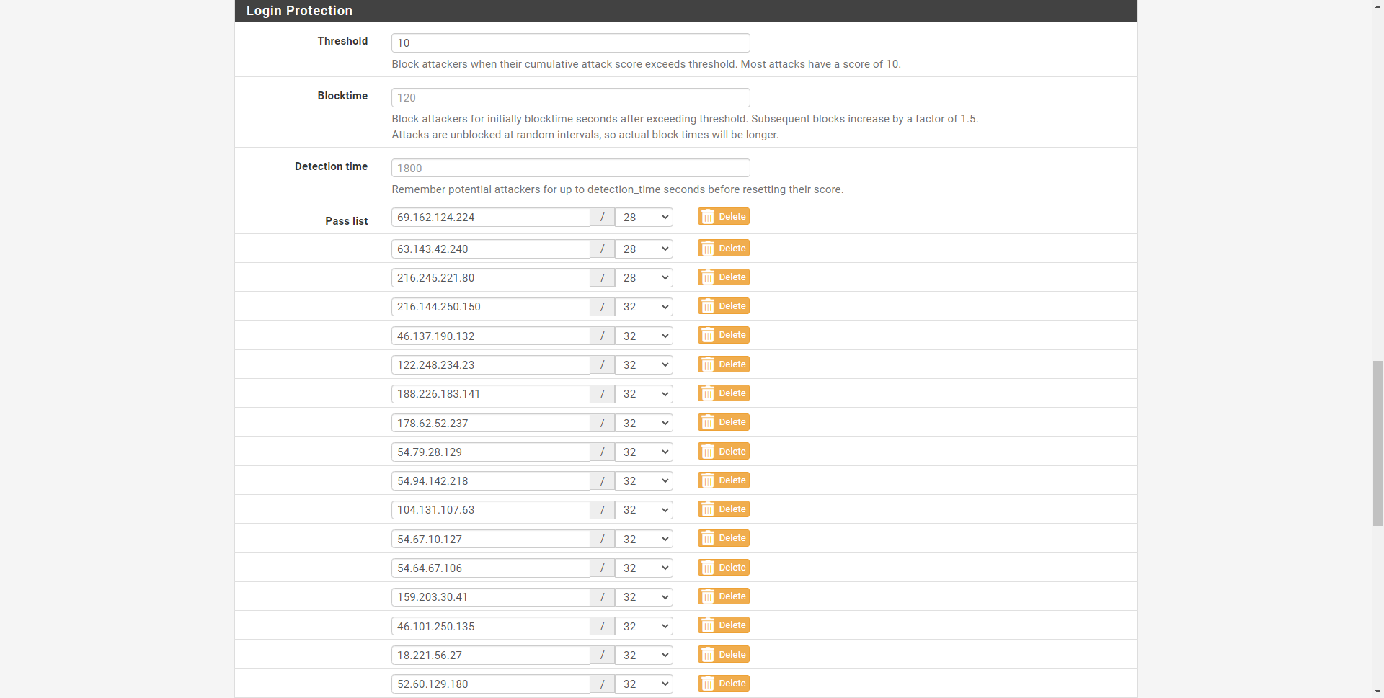
Task: Click Delete beside 54.64.67.106
Action: pos(723,568)
